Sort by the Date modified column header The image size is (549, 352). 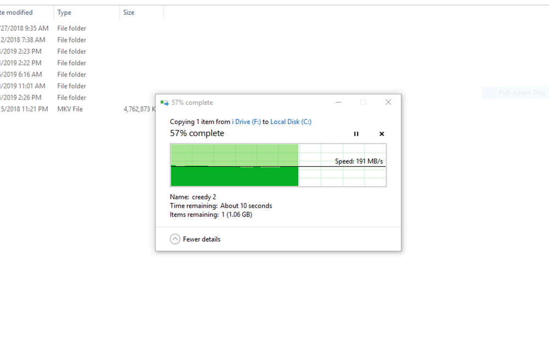26,12
